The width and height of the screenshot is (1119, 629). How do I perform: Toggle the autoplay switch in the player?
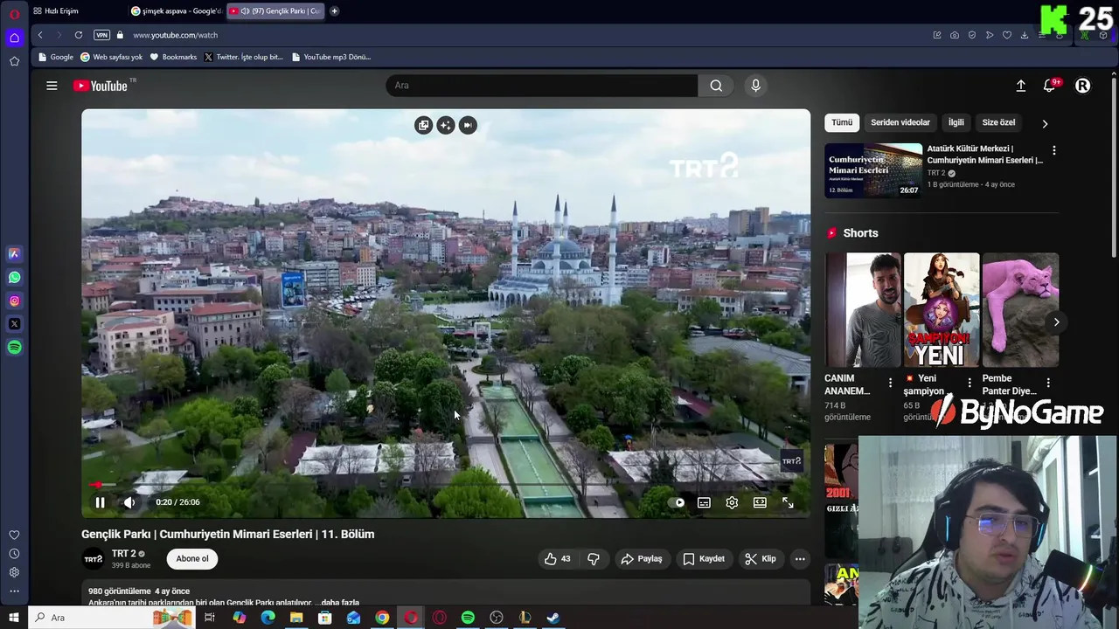pos(676,502)
